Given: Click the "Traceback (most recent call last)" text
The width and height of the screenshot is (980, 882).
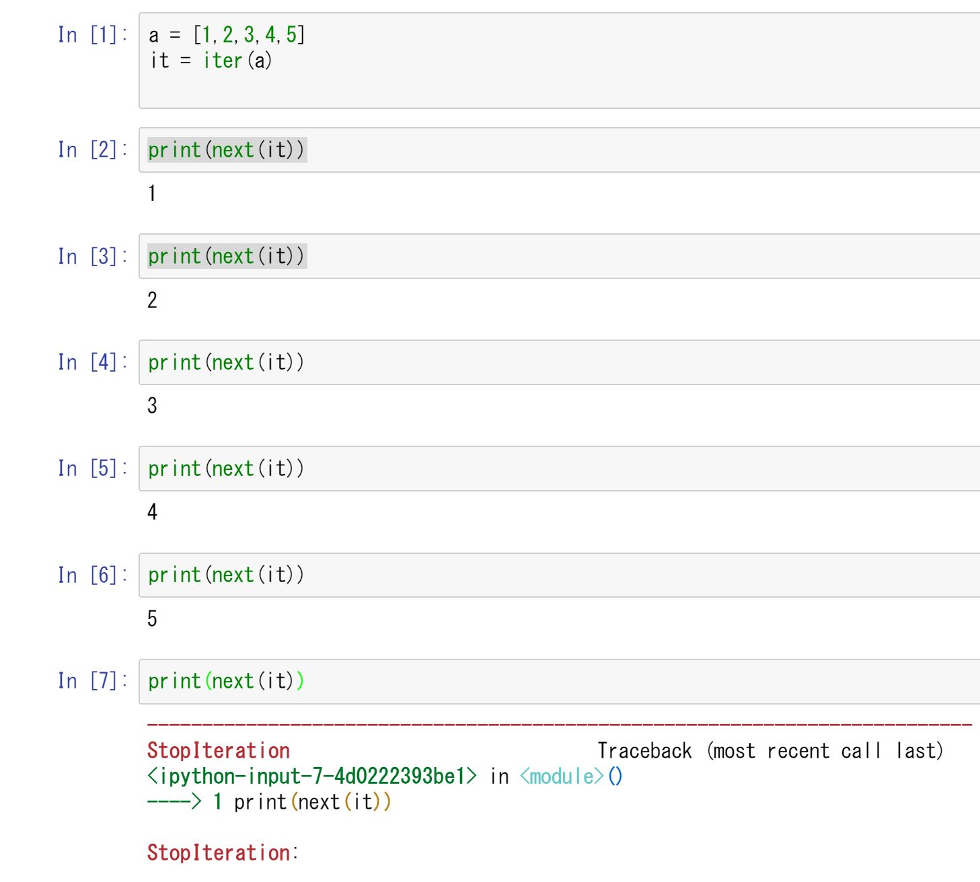Looking at the screenshot, I should tap(770, 751).
